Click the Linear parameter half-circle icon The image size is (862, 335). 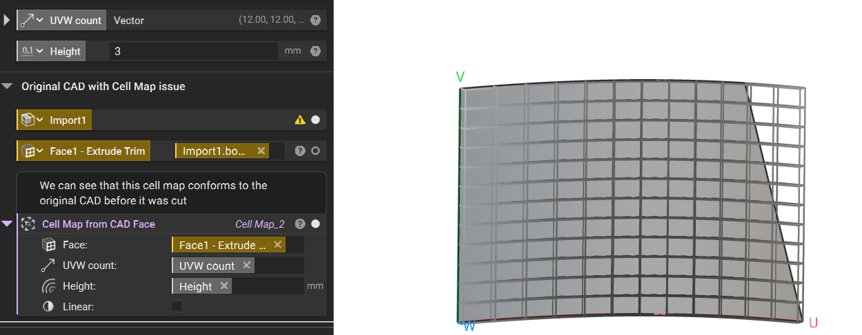pyautogui.click(x=48, y=307)
